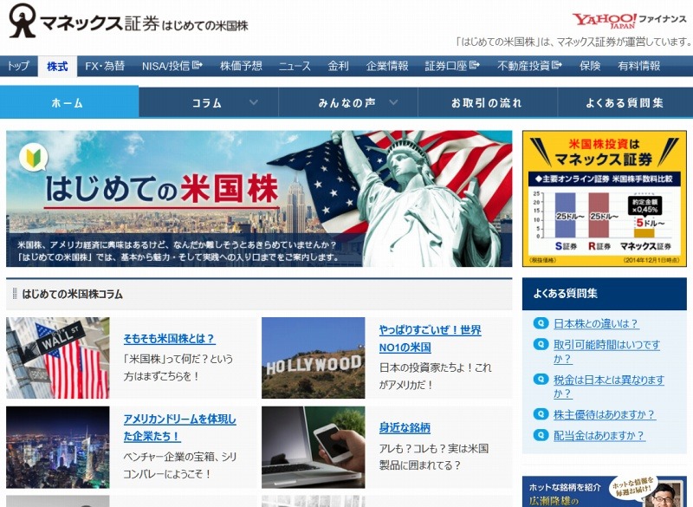
Task: Click the Q icon beside 株主優待はありますか？
Action: click(x=541, y=414)
